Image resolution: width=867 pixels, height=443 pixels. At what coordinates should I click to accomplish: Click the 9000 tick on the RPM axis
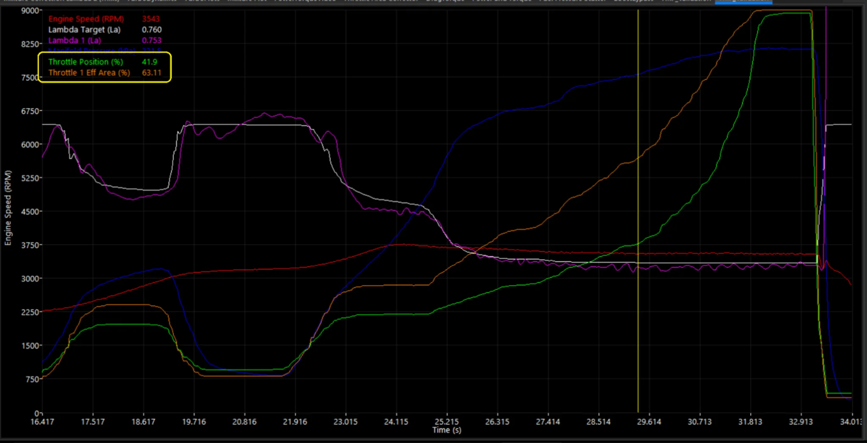[30, 11]
